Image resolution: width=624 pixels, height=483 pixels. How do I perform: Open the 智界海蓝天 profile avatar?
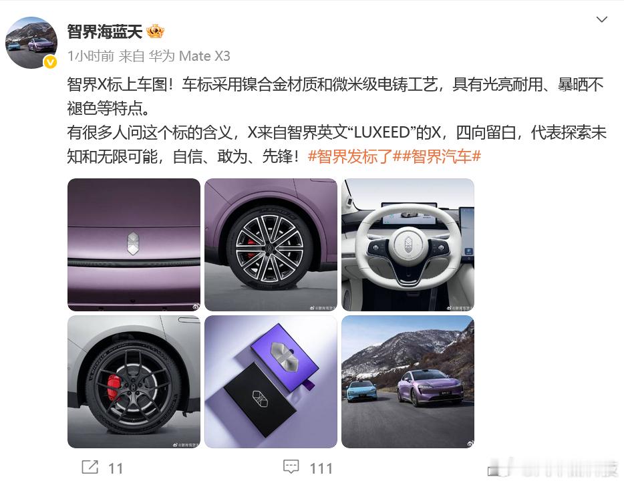(x=31, y=43)
